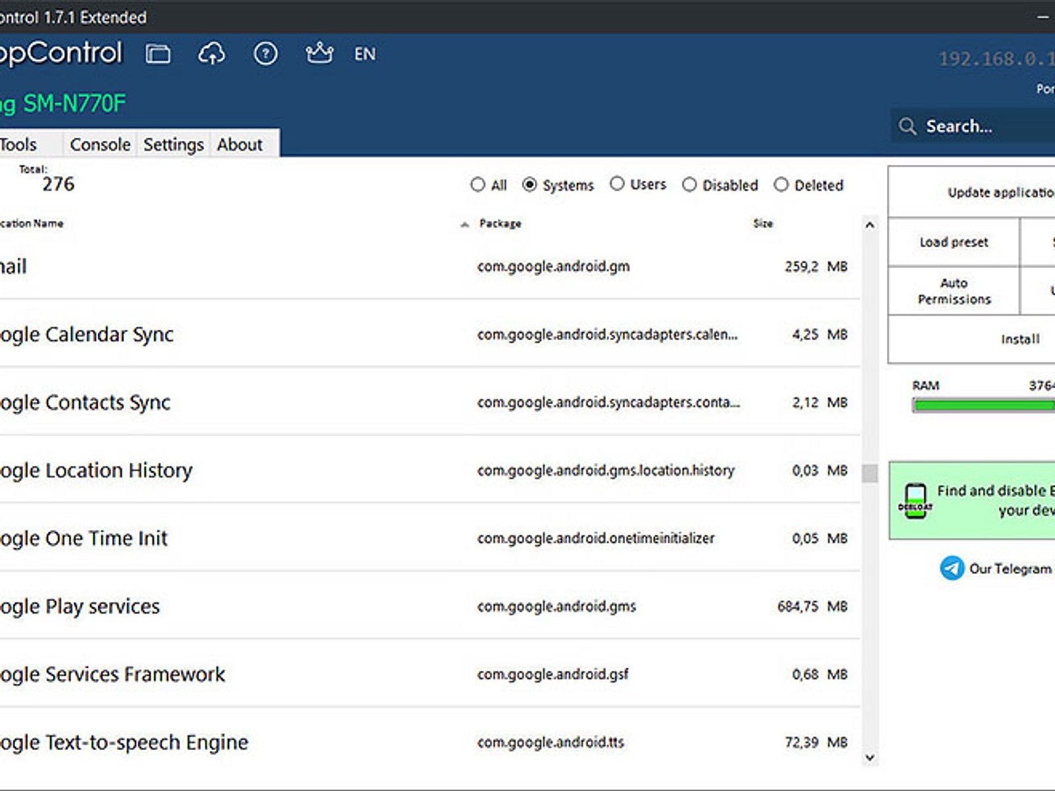Click the crown premium icon
1055x791 pixels.
[319, 53]
